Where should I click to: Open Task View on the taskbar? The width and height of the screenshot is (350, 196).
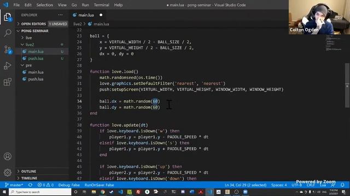(84, 192)
